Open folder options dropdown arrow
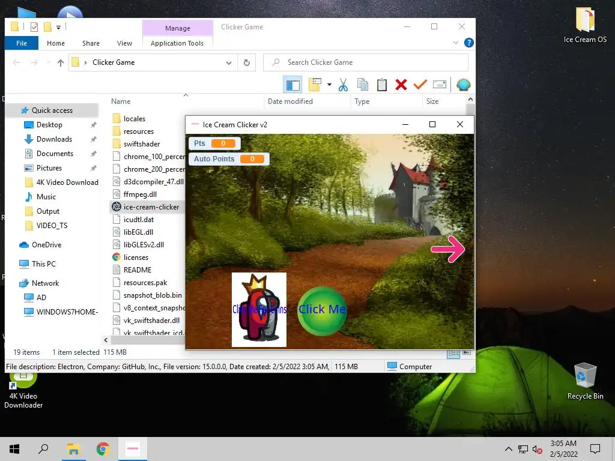The image size is (615, 461). pyautogui.click(x=329, y=85)
